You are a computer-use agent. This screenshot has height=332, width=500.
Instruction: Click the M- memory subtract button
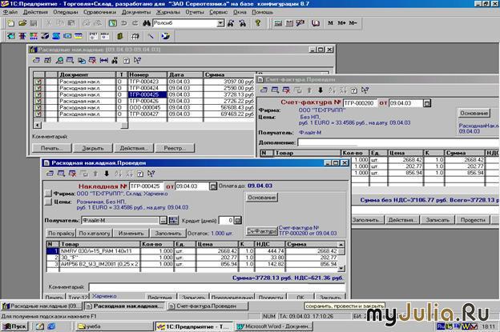pos(353,23)
